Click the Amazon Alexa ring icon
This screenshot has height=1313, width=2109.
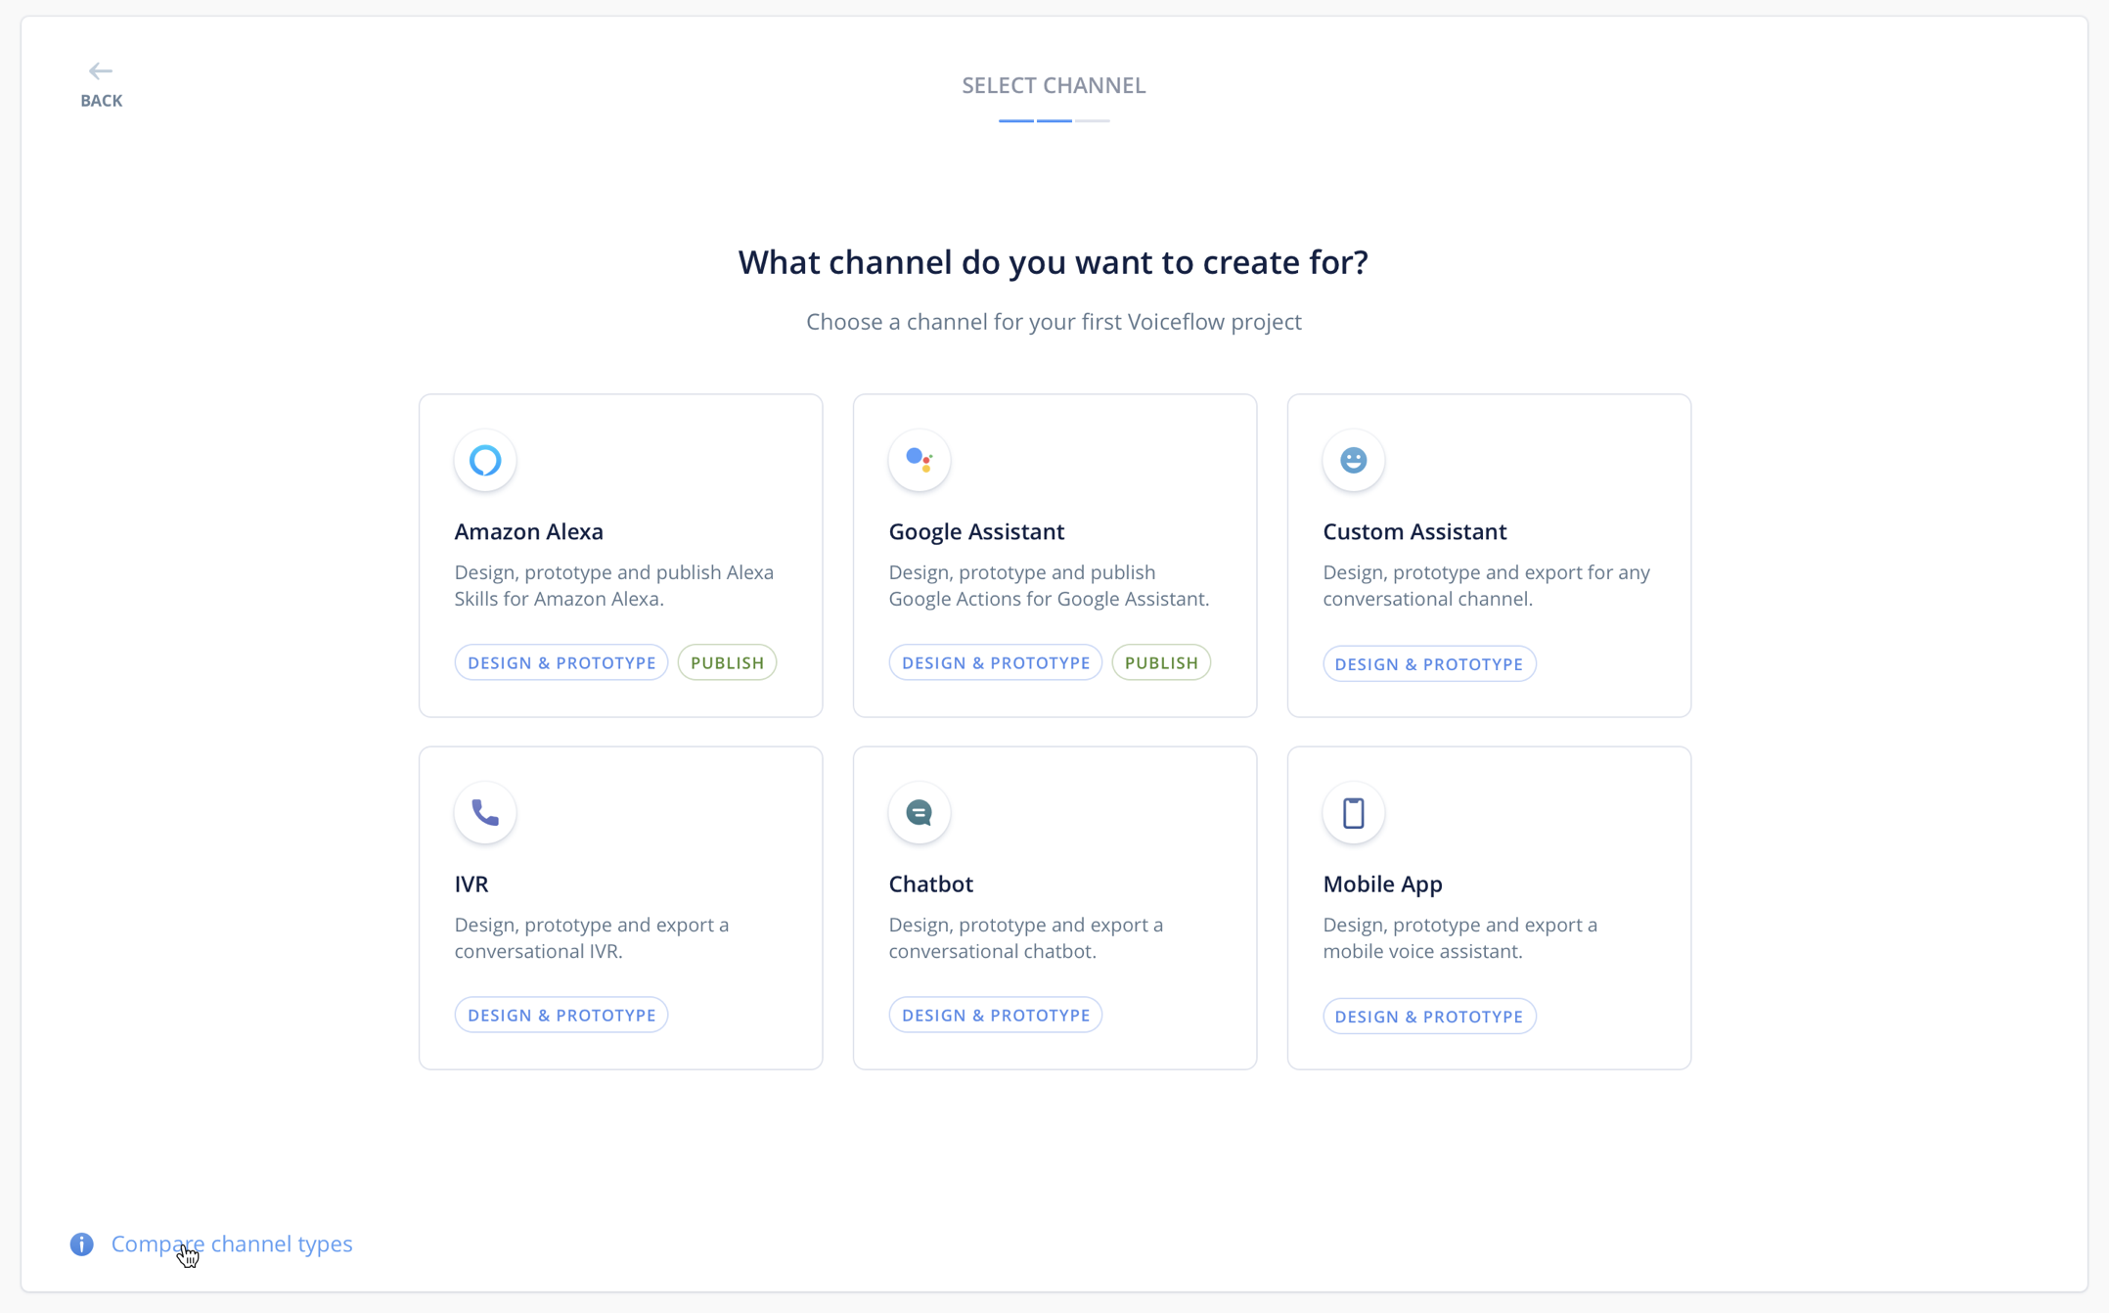click(x=485, y=460)
